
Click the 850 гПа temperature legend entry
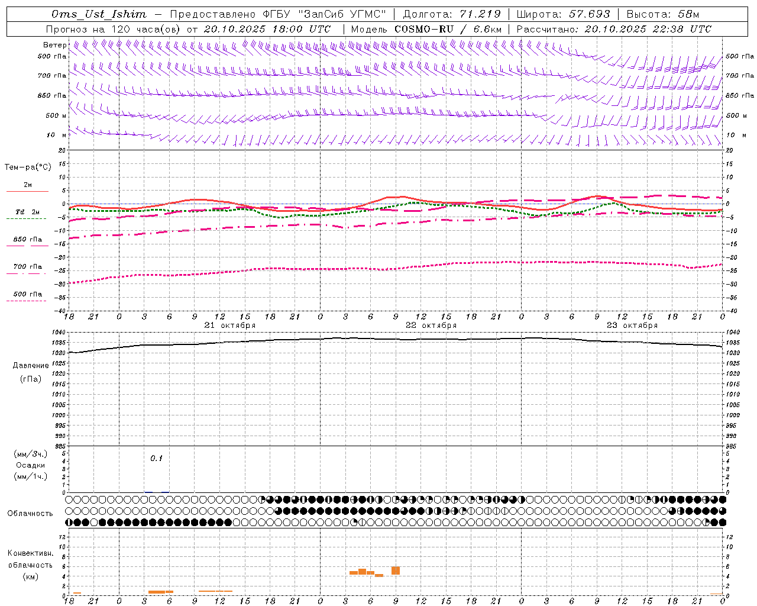click(28, 240)
